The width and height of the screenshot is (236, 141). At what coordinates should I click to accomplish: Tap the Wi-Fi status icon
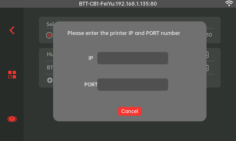(229, 4)
